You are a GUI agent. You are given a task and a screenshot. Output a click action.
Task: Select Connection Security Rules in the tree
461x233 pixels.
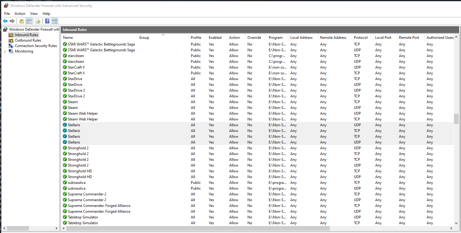coord(36,46)
